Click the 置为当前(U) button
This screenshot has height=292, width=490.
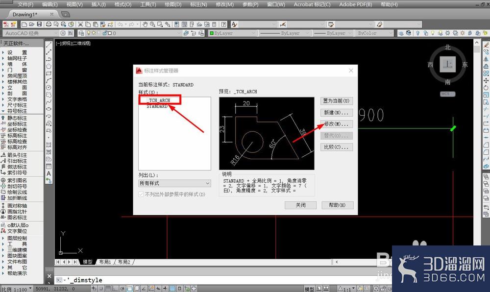click(336, 101)
